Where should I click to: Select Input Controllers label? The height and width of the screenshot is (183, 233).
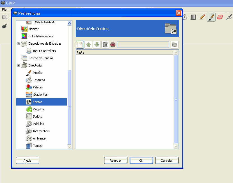[44, 51]
